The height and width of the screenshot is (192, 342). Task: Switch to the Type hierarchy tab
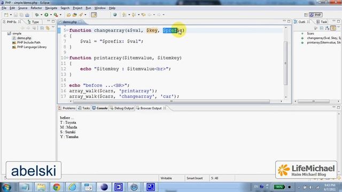33,22
